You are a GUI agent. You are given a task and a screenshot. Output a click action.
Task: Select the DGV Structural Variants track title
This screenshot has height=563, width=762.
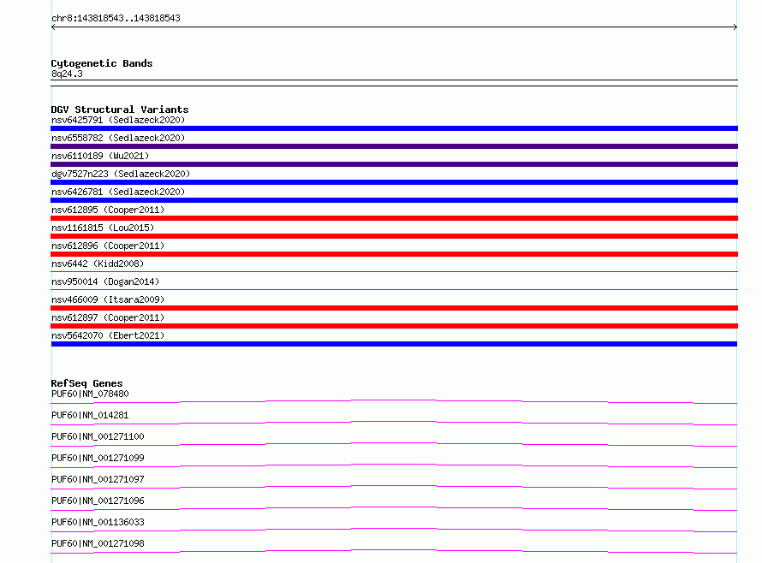click(120, 110)
